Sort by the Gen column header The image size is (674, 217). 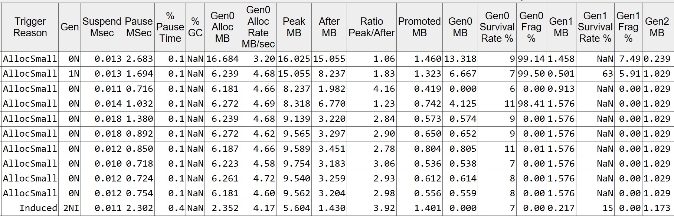(x=70, y=27)
